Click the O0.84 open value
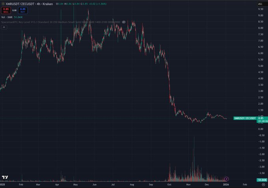This screenshot has height=188, width=268. pos(60,4)
